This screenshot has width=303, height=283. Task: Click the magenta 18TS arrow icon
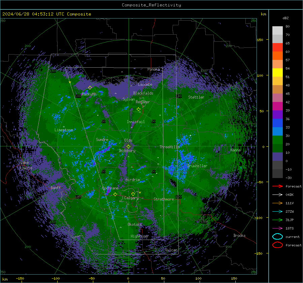point(277,228)
